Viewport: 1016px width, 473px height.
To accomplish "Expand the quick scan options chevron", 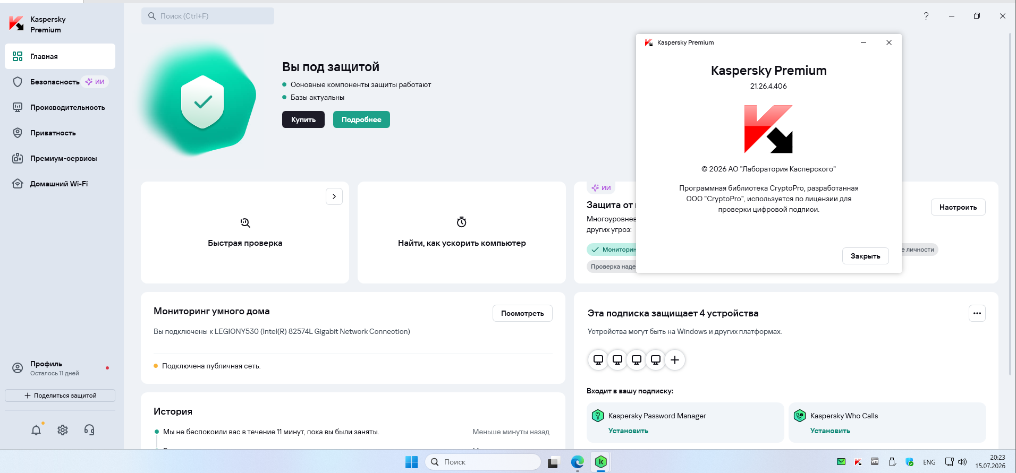I will 334,196.
